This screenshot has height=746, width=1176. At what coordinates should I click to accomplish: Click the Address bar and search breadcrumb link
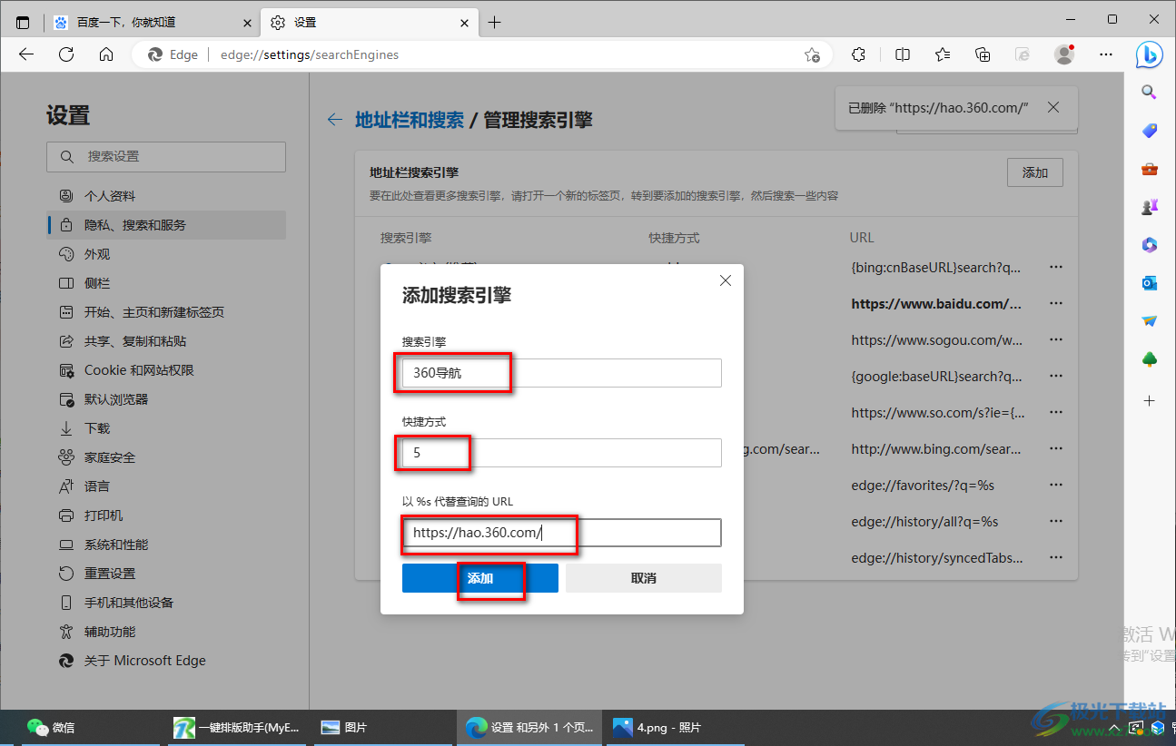click(410, 120)
